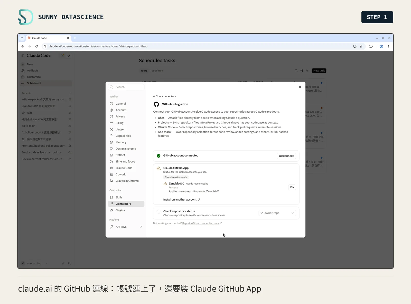Open the tab search dropdown arrow
Viewport: 411px width, 304px height.
(22, 38)
